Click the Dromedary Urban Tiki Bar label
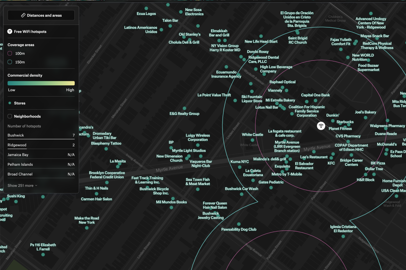Screen dimensions: 406x270 pos(105,136)
